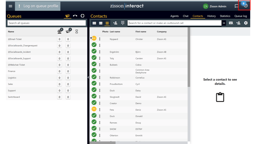
Task: Select the Contacts tab
Action: tap(198, 16)
